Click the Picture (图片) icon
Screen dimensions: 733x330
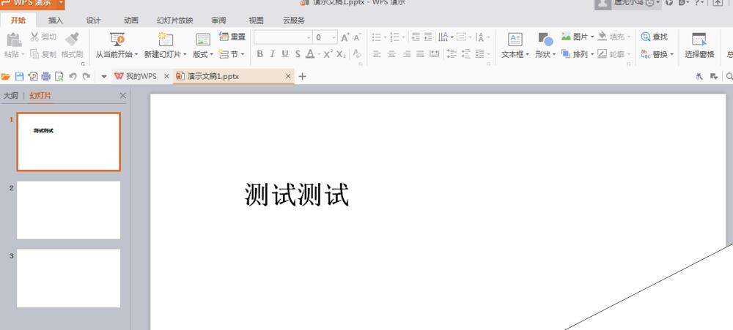(x=566, y=37)
